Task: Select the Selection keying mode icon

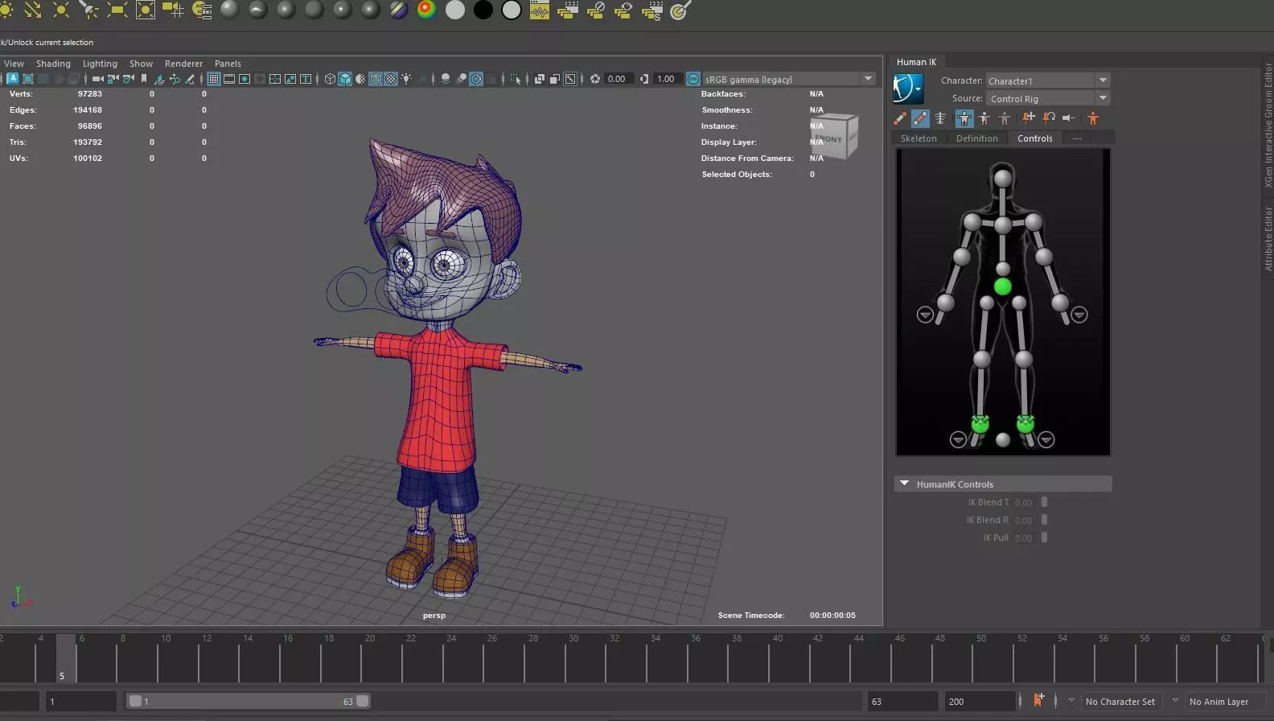Action: 1005,118
